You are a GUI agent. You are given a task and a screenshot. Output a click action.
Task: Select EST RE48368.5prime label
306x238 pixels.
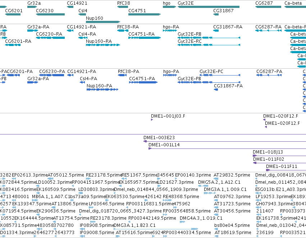coord(181,197)
